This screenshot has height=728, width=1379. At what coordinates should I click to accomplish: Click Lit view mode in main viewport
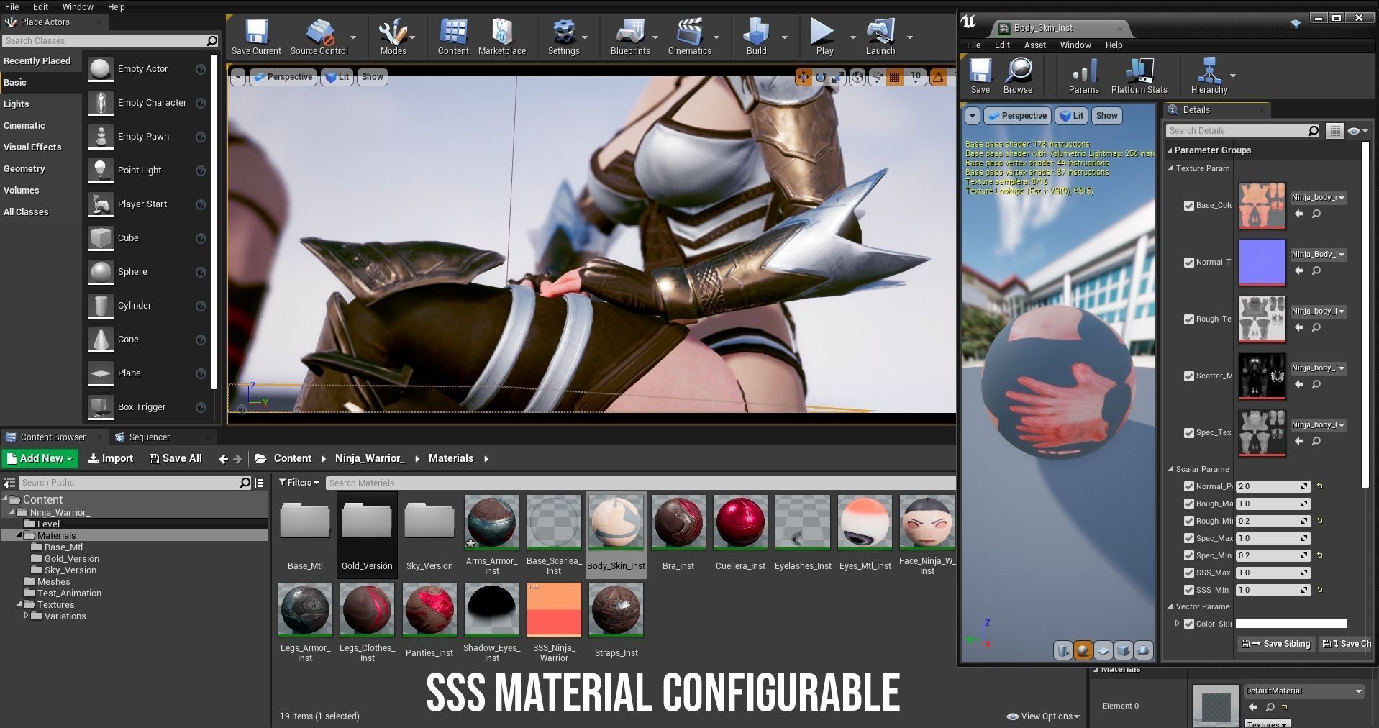click(337, 77)
